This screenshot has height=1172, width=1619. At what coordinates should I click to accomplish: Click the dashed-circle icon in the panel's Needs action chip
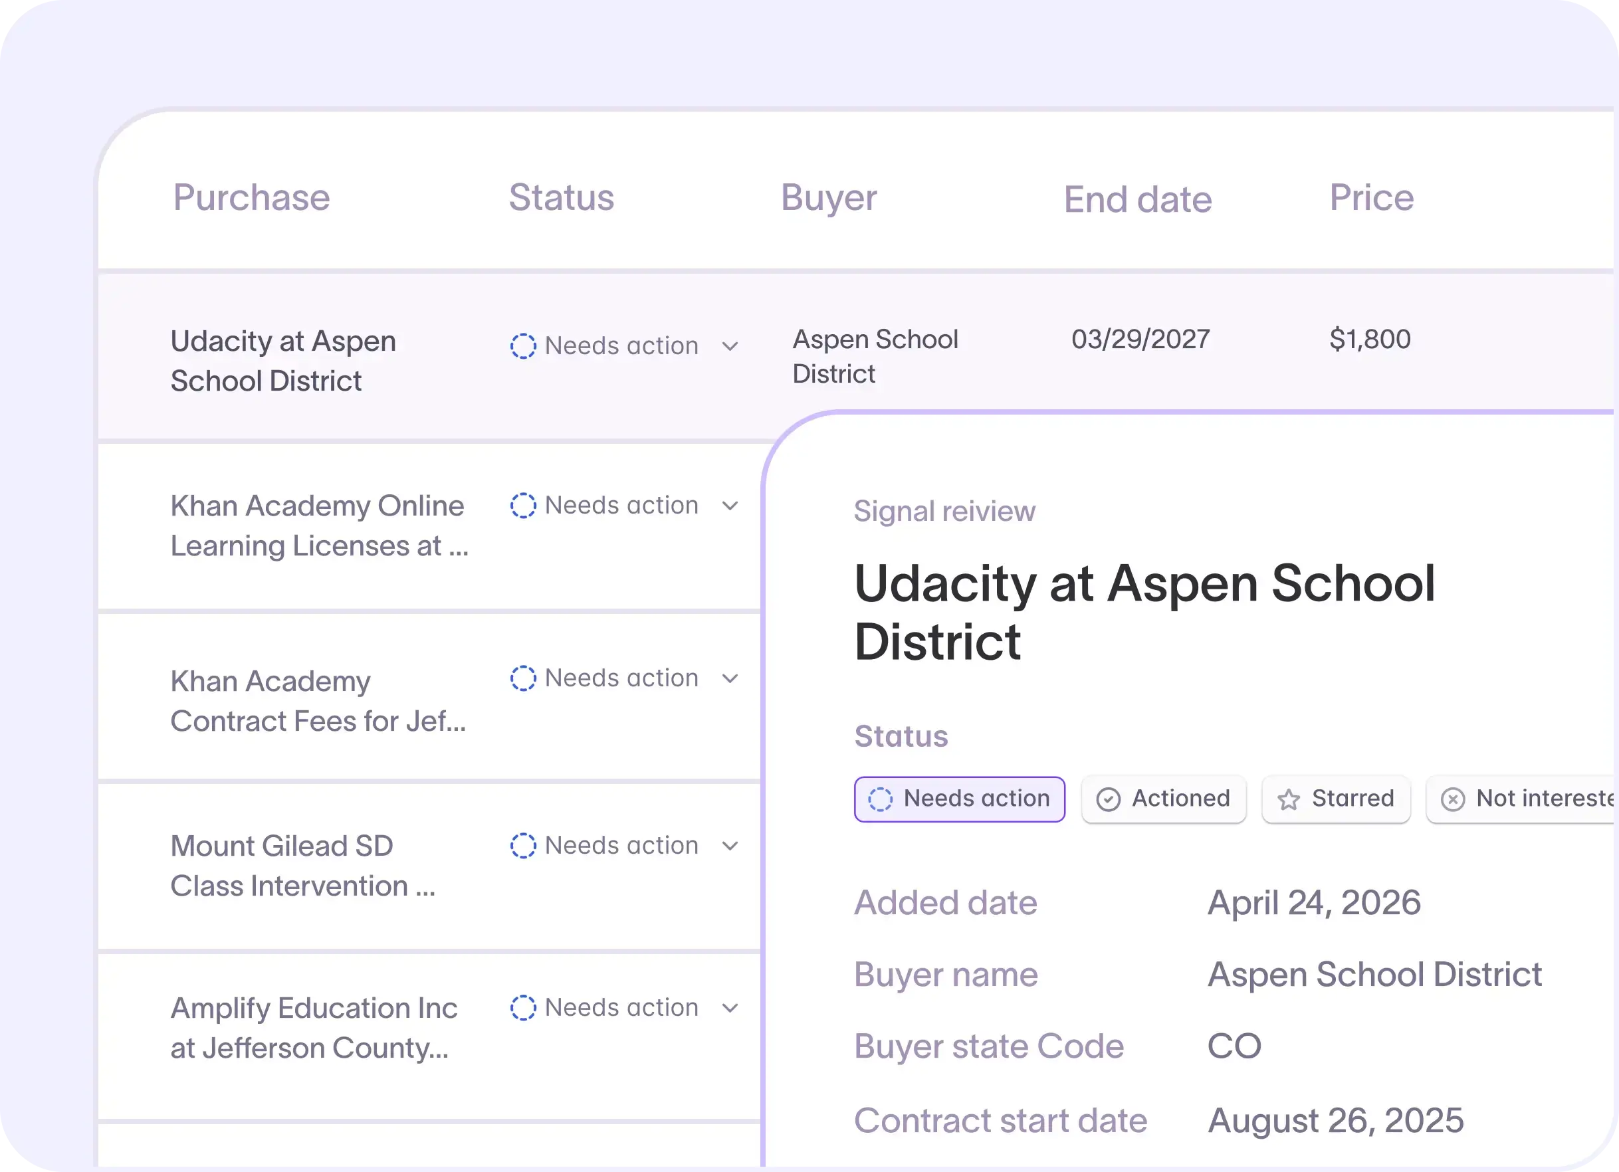pyautogui.click(x=880, y=799)
